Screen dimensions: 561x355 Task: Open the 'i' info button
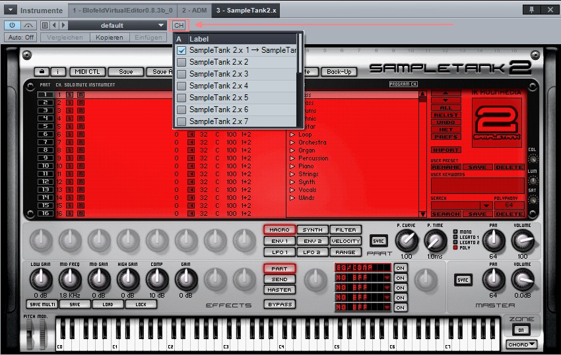[57, 72]
